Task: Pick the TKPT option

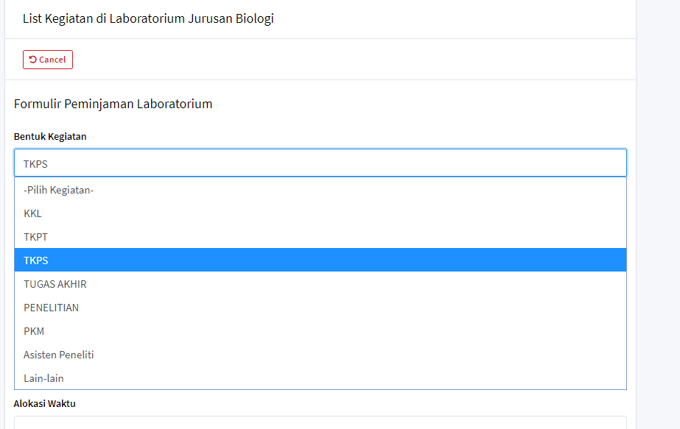Action: coord(35,237)
